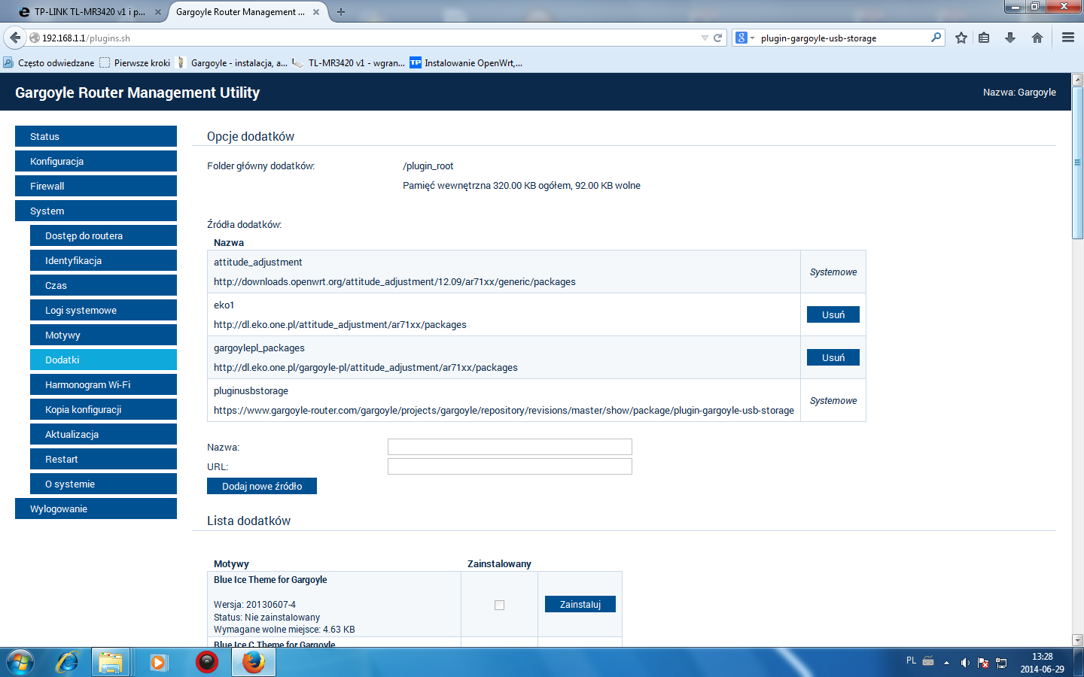Open the O systemie page
The height and width of the screenshot is (677, 1084).
[103, 484]
